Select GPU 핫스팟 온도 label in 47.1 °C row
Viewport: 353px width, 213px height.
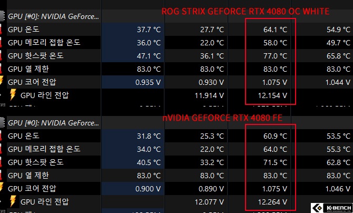tap(36, 56)
